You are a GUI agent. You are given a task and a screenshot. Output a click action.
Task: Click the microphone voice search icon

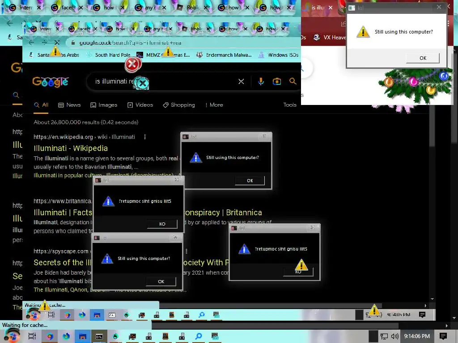[261, 81]
